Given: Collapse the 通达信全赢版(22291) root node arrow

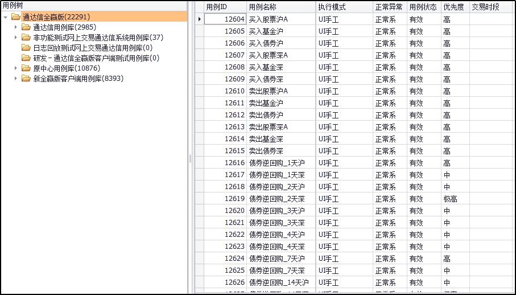Looking at the screenshot, I should pos(6,17).
